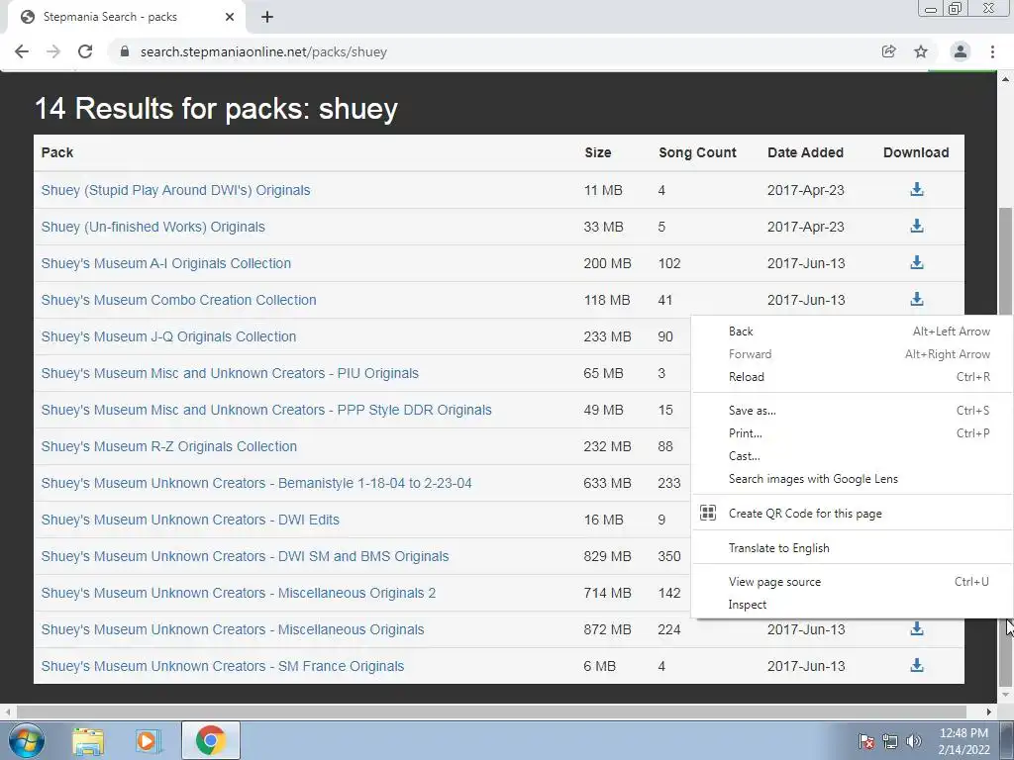Choose Reload in the context menu
The image size is (1014, 760).
click(853, 377)
